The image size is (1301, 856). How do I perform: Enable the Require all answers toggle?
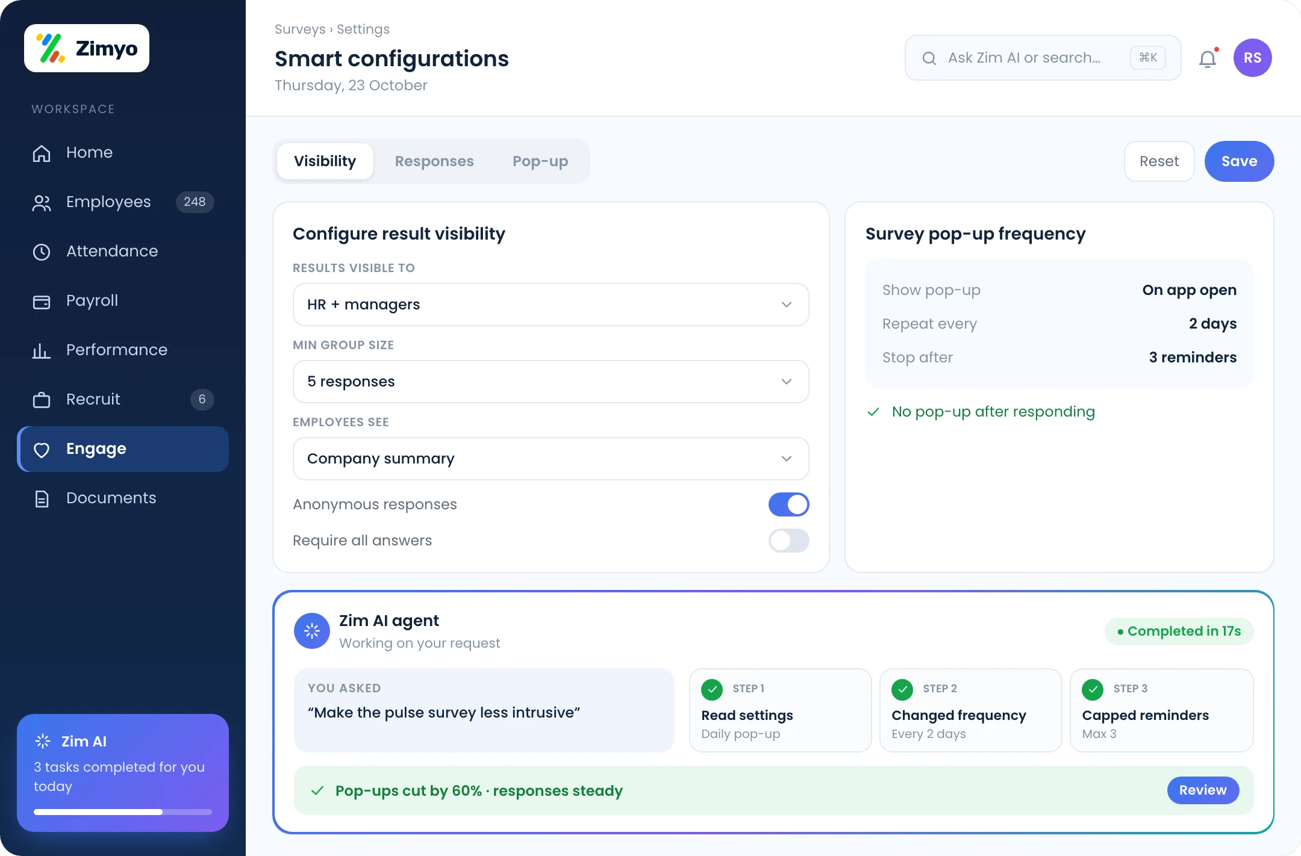point(788,541)
